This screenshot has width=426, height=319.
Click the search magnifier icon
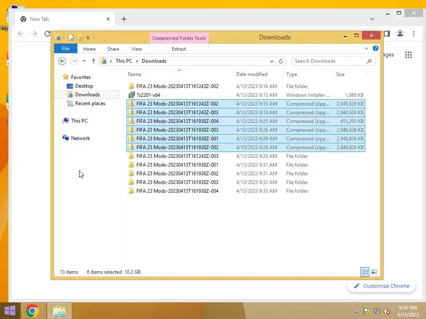click(369, 61)
